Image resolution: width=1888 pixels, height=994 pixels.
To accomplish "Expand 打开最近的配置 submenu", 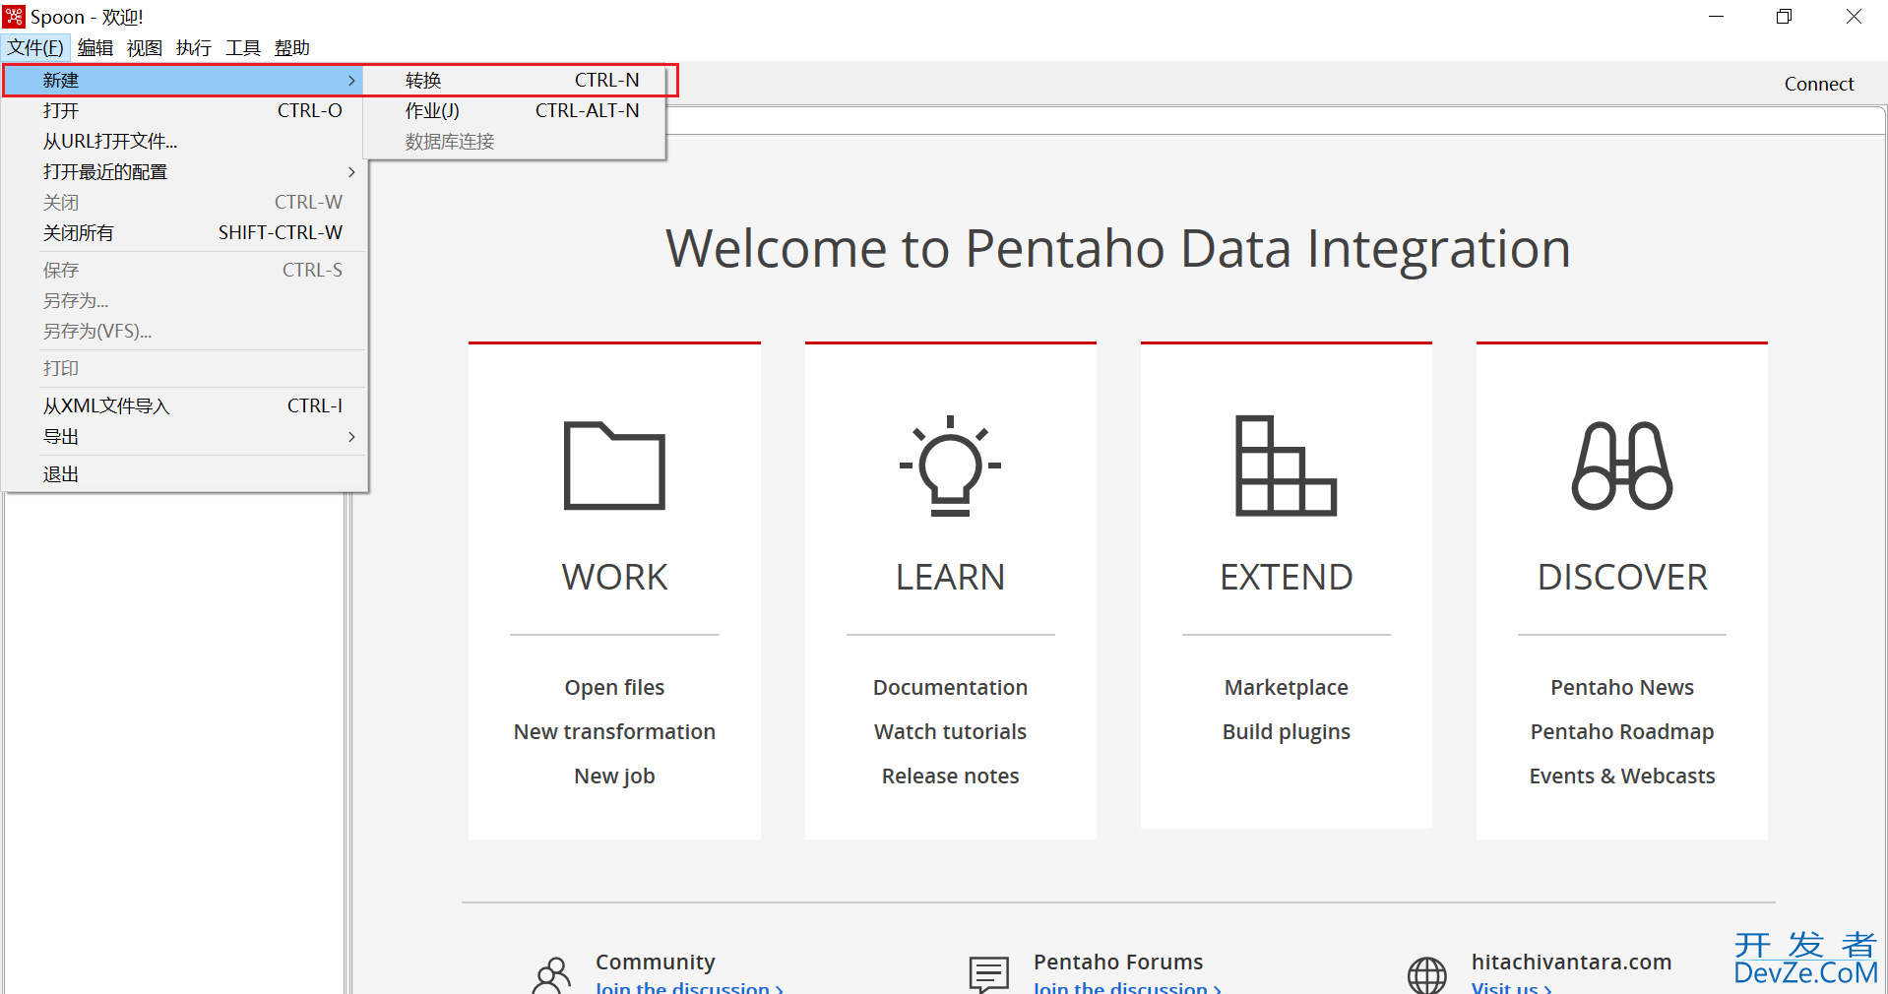I will pyautogui.click(x=184, y=172).
